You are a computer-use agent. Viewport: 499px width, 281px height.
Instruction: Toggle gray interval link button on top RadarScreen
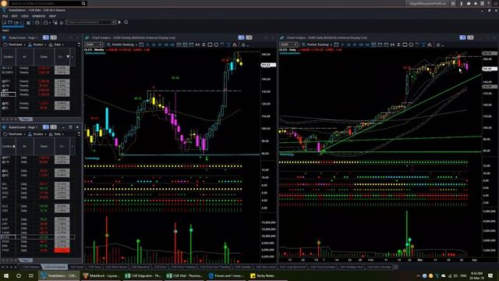tap(53, 37)
